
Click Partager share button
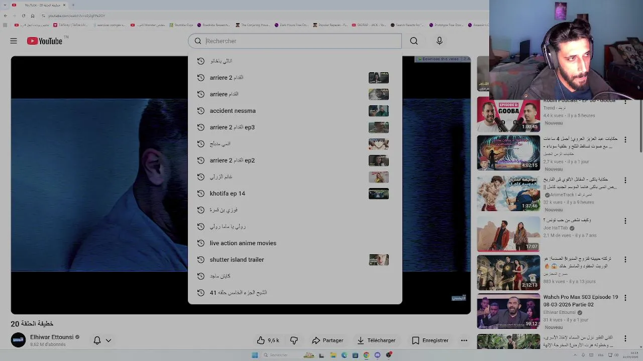point(328,340)
